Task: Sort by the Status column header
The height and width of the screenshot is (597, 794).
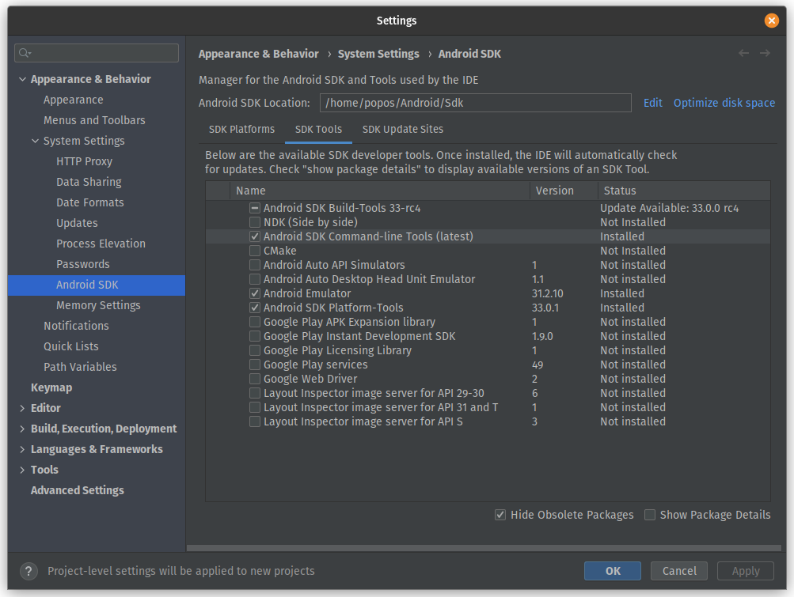Action: (684, 191)
